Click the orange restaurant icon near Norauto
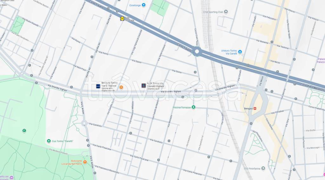325x180 pixels. point(121,87)
